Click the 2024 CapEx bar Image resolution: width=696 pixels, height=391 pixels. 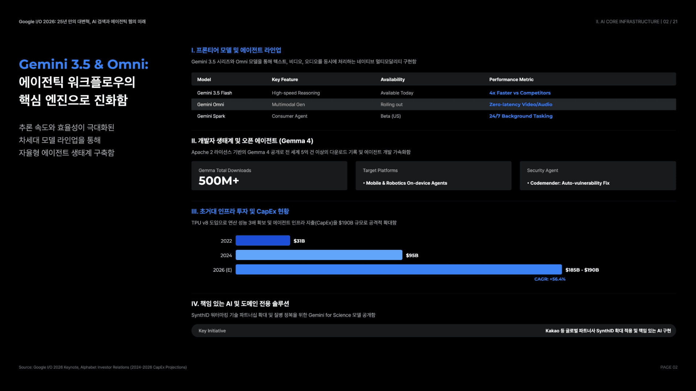click(319, 255)
